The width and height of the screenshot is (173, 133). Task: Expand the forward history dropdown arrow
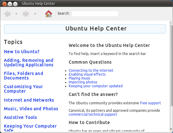coord(35,14)
